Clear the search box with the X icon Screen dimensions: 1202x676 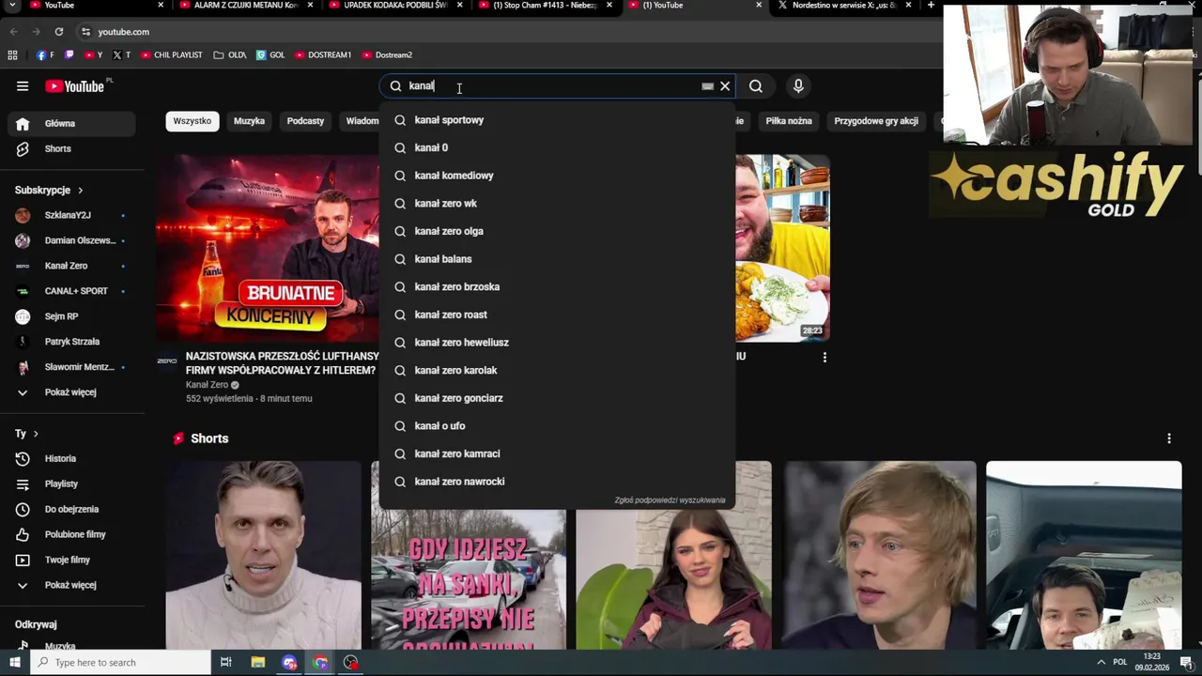725,86
